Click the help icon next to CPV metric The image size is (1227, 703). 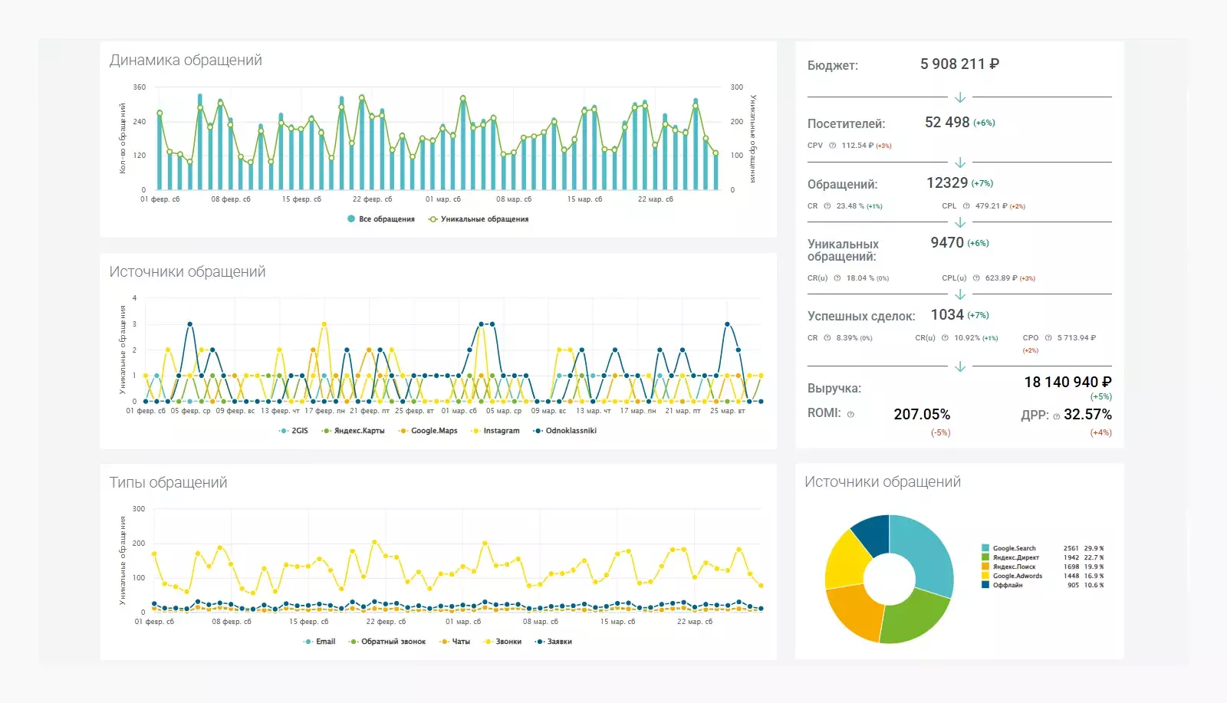click(832, 146)
